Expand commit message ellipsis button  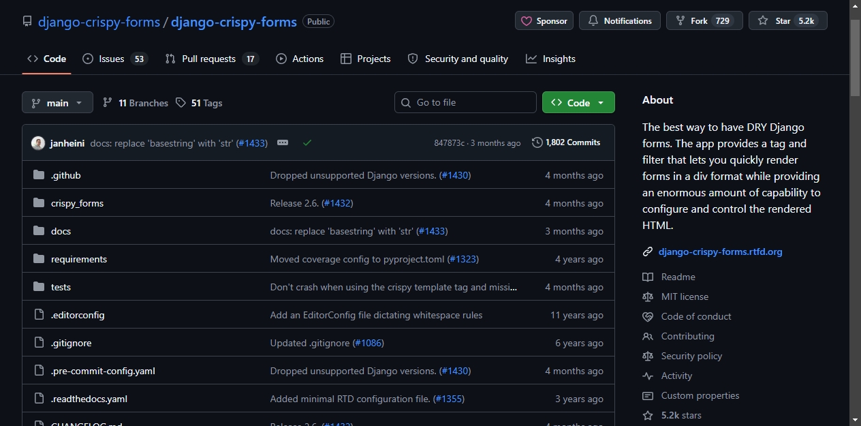(283, 142)
